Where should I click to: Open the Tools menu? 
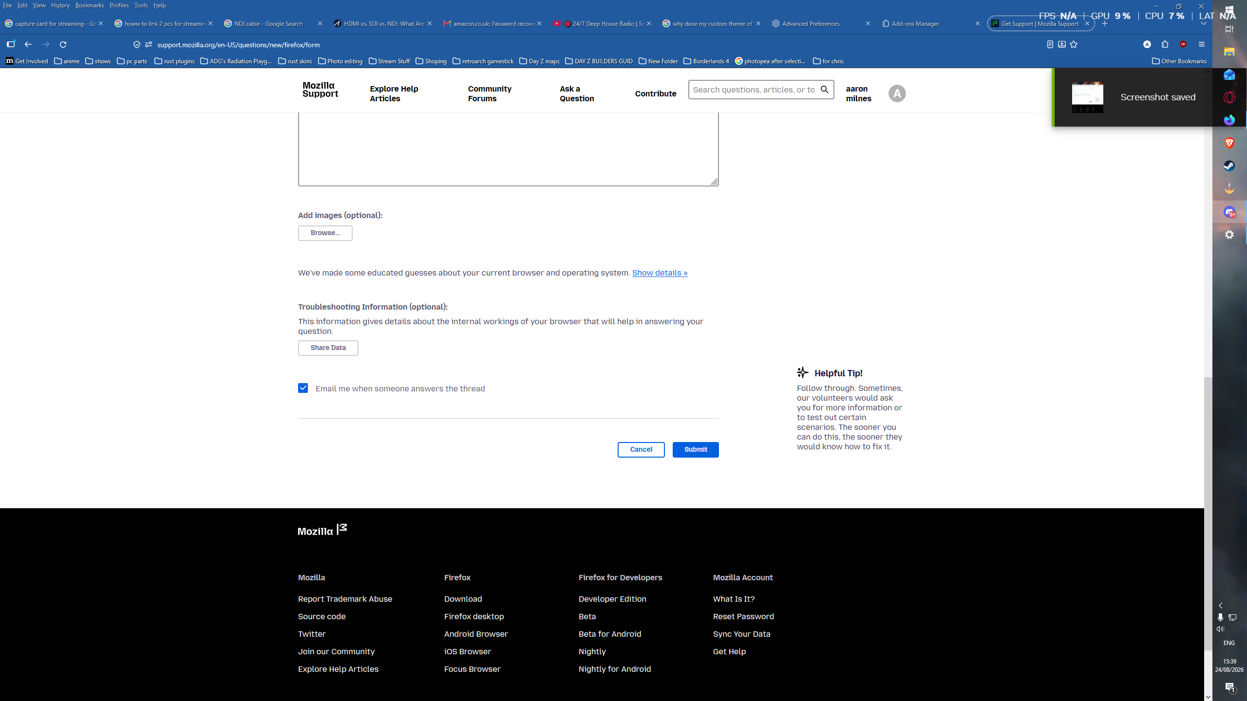(x=141, y=5)
